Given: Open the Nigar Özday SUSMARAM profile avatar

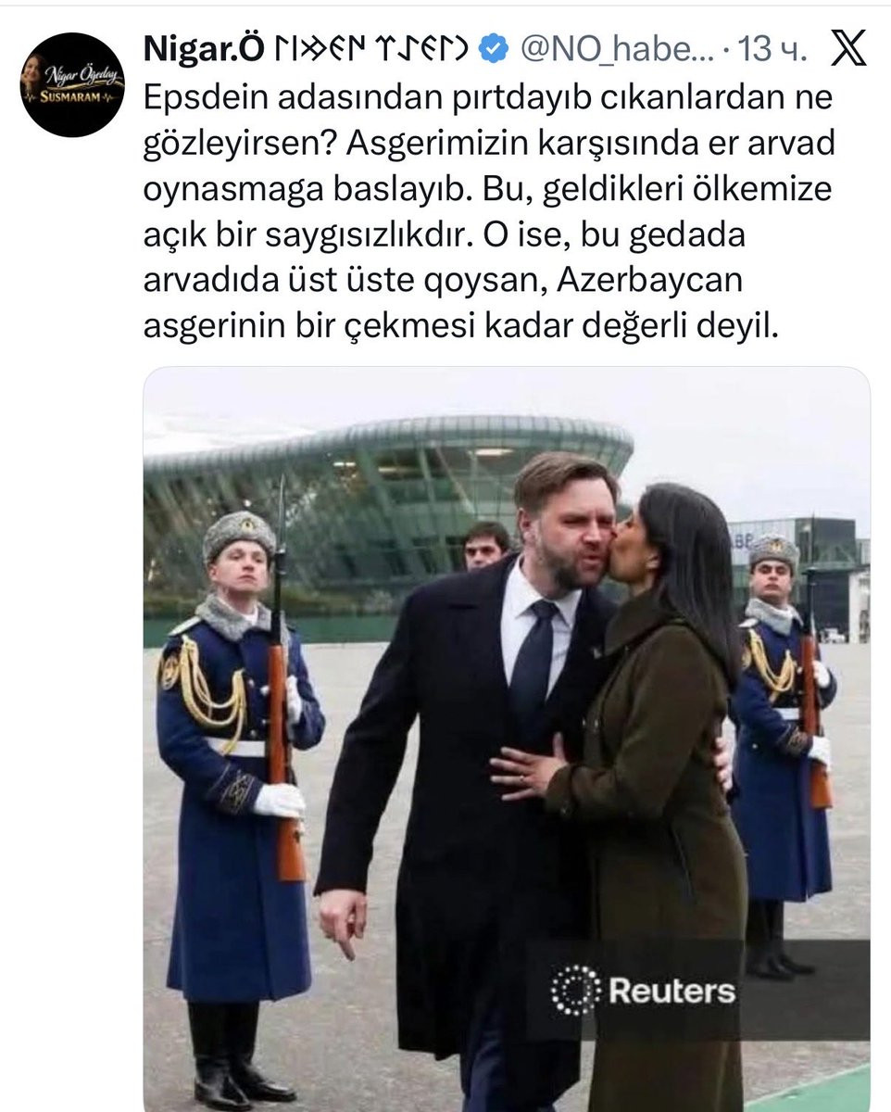Looking at the screenshot, I should tap(72, 84).
